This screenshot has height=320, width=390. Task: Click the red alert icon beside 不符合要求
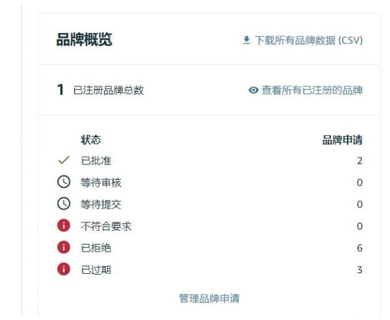64,226
